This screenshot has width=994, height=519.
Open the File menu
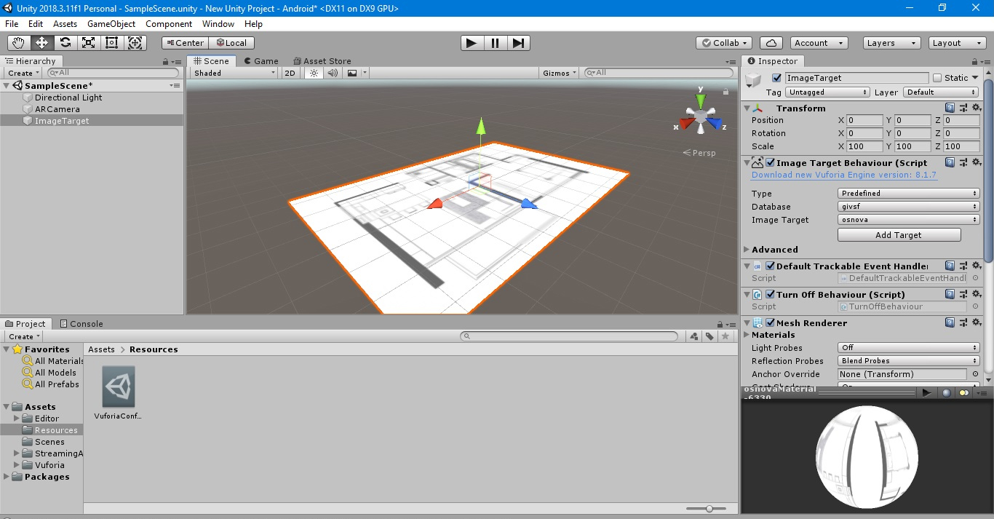[12, 24]
